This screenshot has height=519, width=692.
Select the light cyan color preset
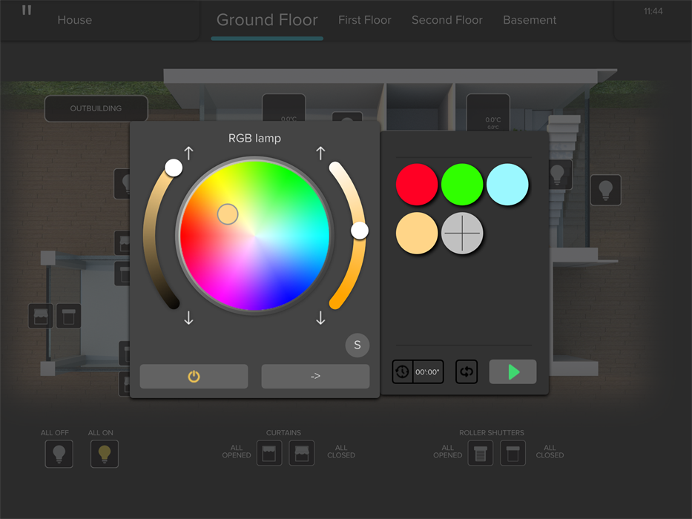pyautogui.click(x=507, y=185)
